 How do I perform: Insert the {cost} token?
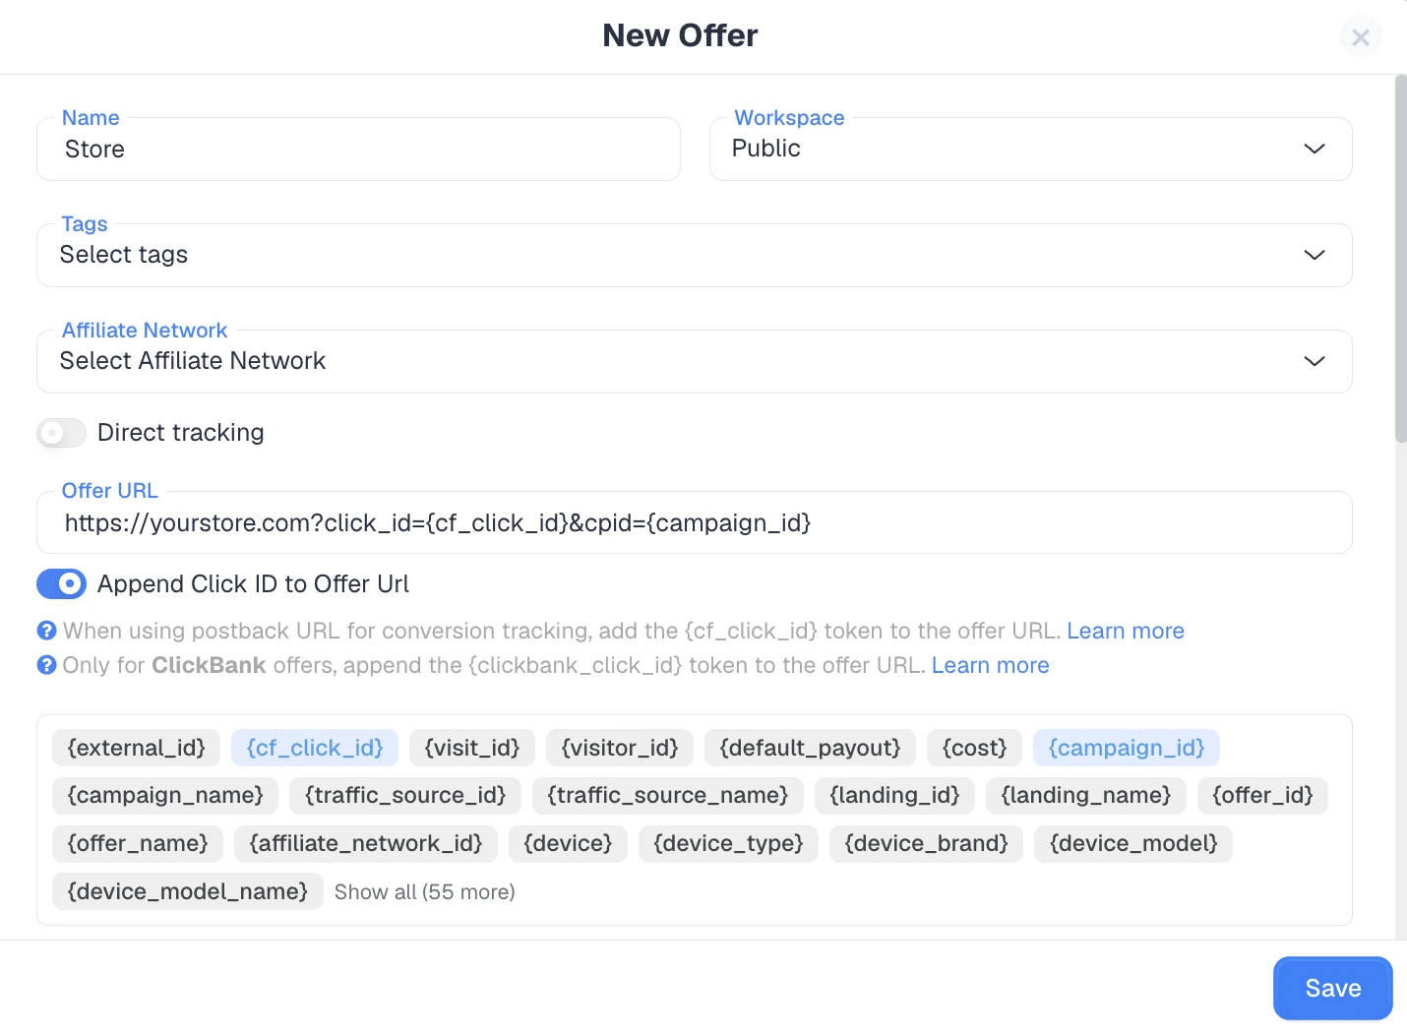974,748
